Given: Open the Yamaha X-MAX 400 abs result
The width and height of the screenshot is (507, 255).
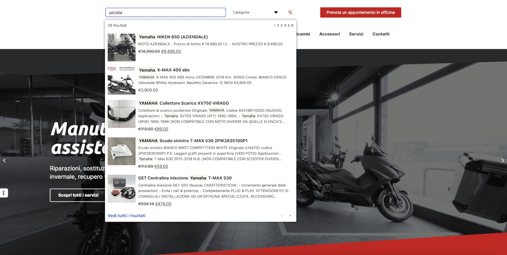Looking at the screenshot, I should 164,70.
